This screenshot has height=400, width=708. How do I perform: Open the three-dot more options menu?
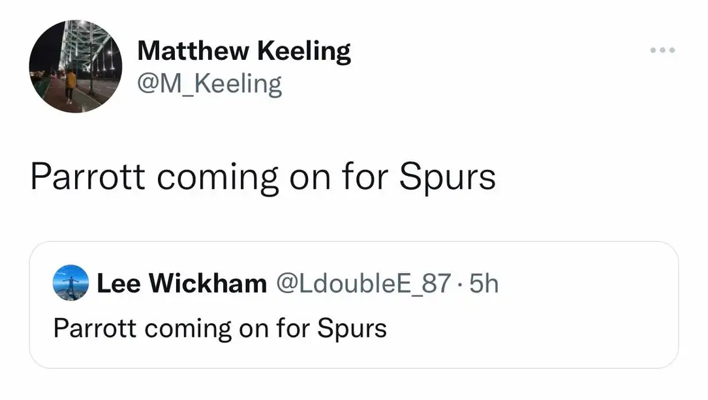(662, 50)
